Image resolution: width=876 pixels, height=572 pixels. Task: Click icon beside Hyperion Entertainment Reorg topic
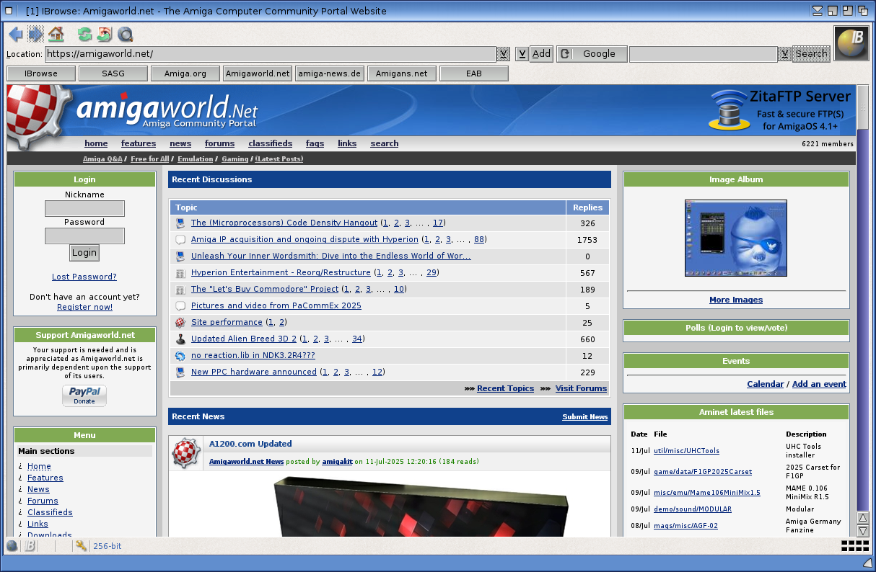point(180,273)
